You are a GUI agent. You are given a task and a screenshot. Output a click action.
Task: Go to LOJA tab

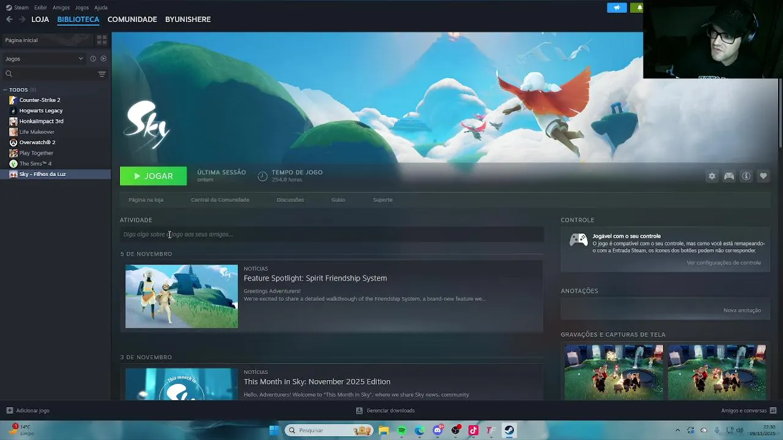click(40, 20)
